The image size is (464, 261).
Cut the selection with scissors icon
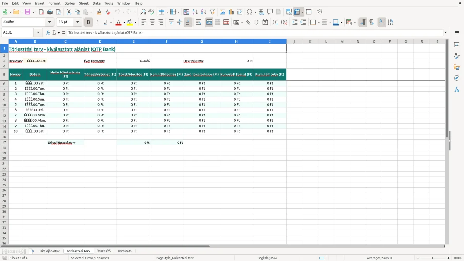69,12
